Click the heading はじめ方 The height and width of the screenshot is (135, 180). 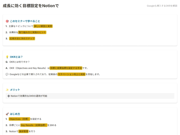(x=15, y=114)
